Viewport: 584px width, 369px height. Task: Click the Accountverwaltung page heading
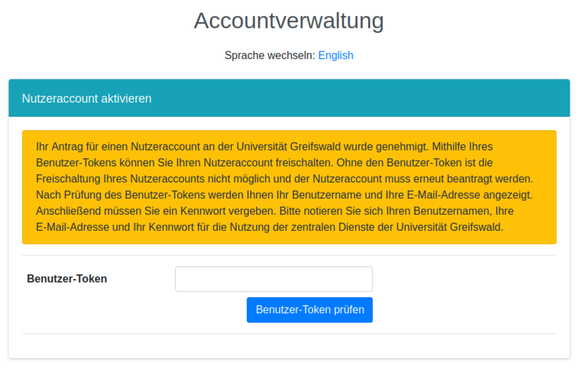tap(289, 21)
